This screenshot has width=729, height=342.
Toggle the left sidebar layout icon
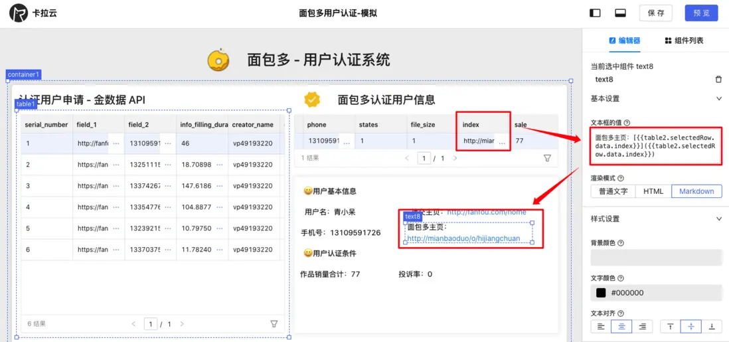595,13
